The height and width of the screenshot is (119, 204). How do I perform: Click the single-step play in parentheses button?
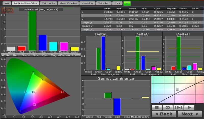click(x=178, y=108)
